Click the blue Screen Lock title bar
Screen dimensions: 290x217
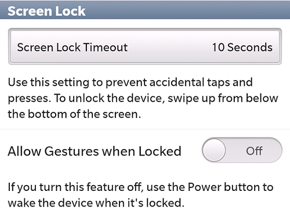tap(145, 9)
